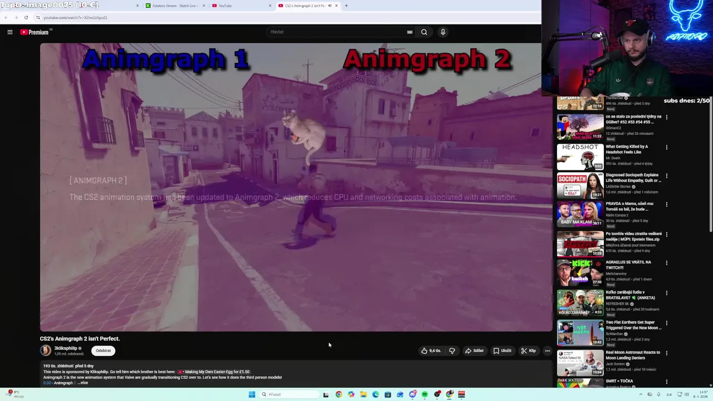The height and width of the screenshot is (401, 713).
Task: Dislike the video with thumbs-down
Action: 452,351
